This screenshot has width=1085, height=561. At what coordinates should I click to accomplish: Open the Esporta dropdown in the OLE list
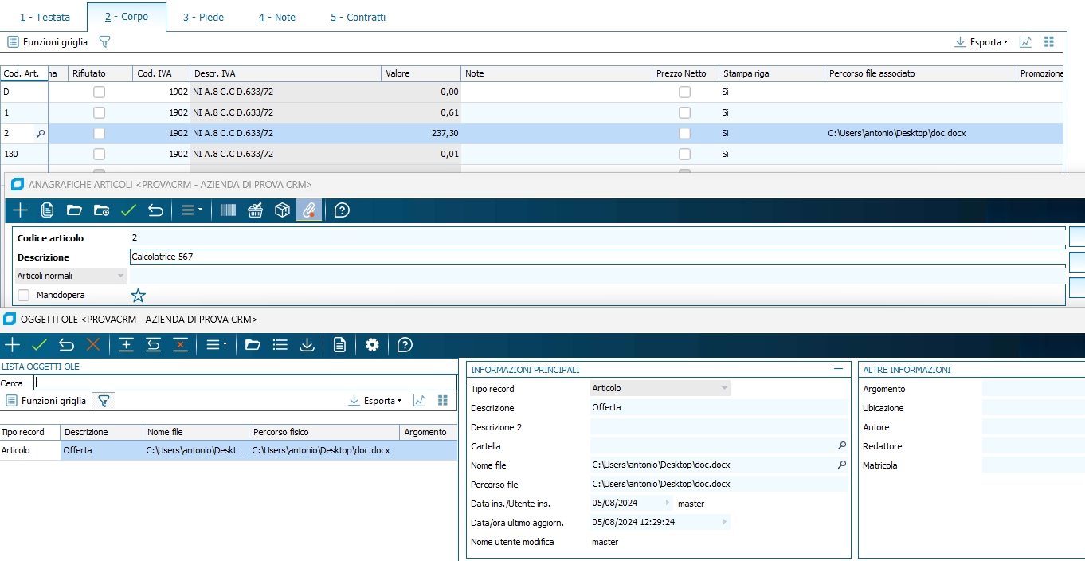376,401
